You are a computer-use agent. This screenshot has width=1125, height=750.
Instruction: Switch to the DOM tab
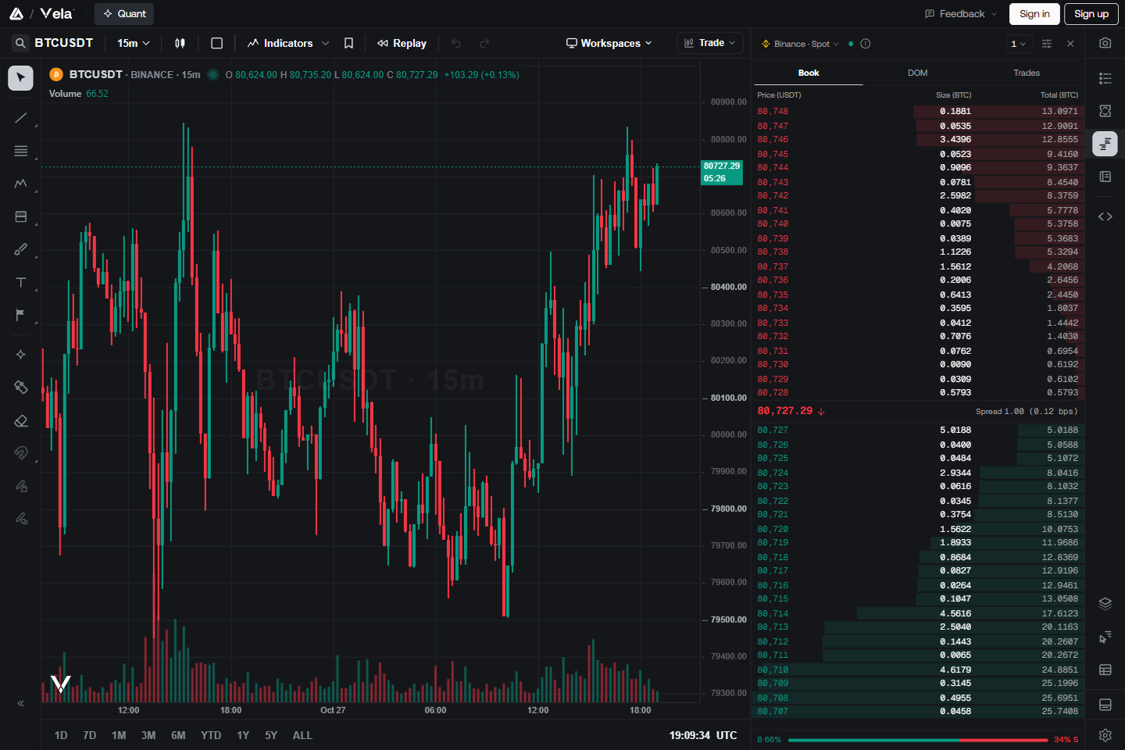[x=917, y=73]
